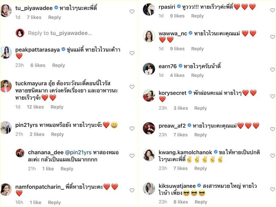Open namfonpatcharin_ profile picture
The image size is (276, 207).
pos(6,189)
